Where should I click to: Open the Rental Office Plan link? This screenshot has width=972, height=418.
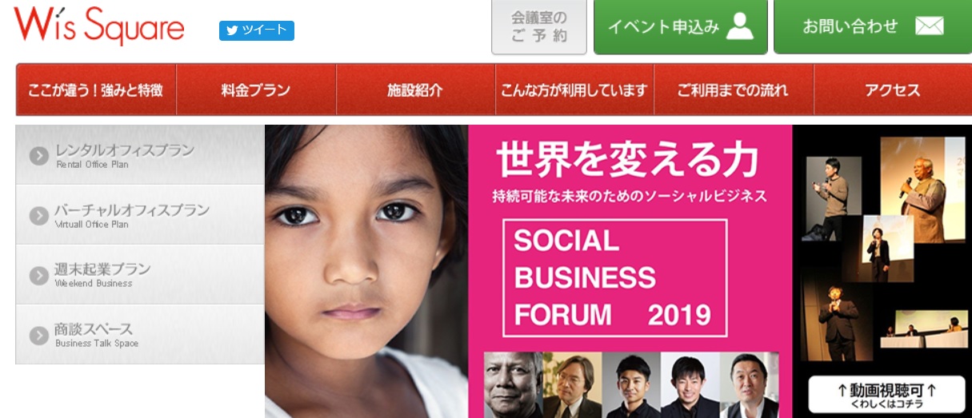click(140, 155)
